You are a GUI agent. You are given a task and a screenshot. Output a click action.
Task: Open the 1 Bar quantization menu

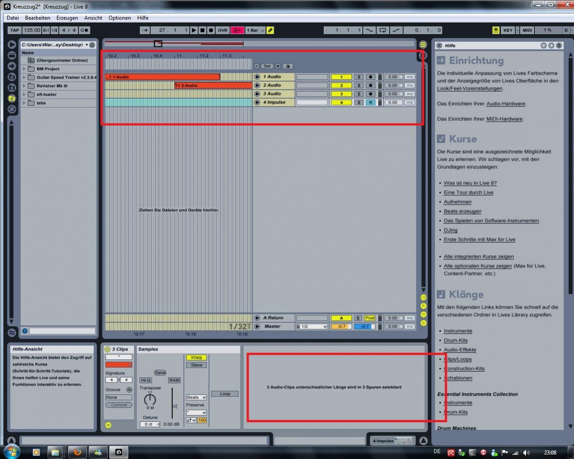255,30
